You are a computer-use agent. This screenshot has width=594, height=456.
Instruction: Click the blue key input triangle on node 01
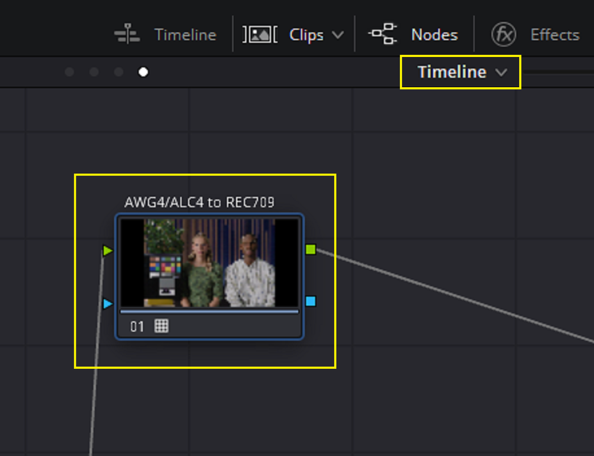[x=108, y=303]
